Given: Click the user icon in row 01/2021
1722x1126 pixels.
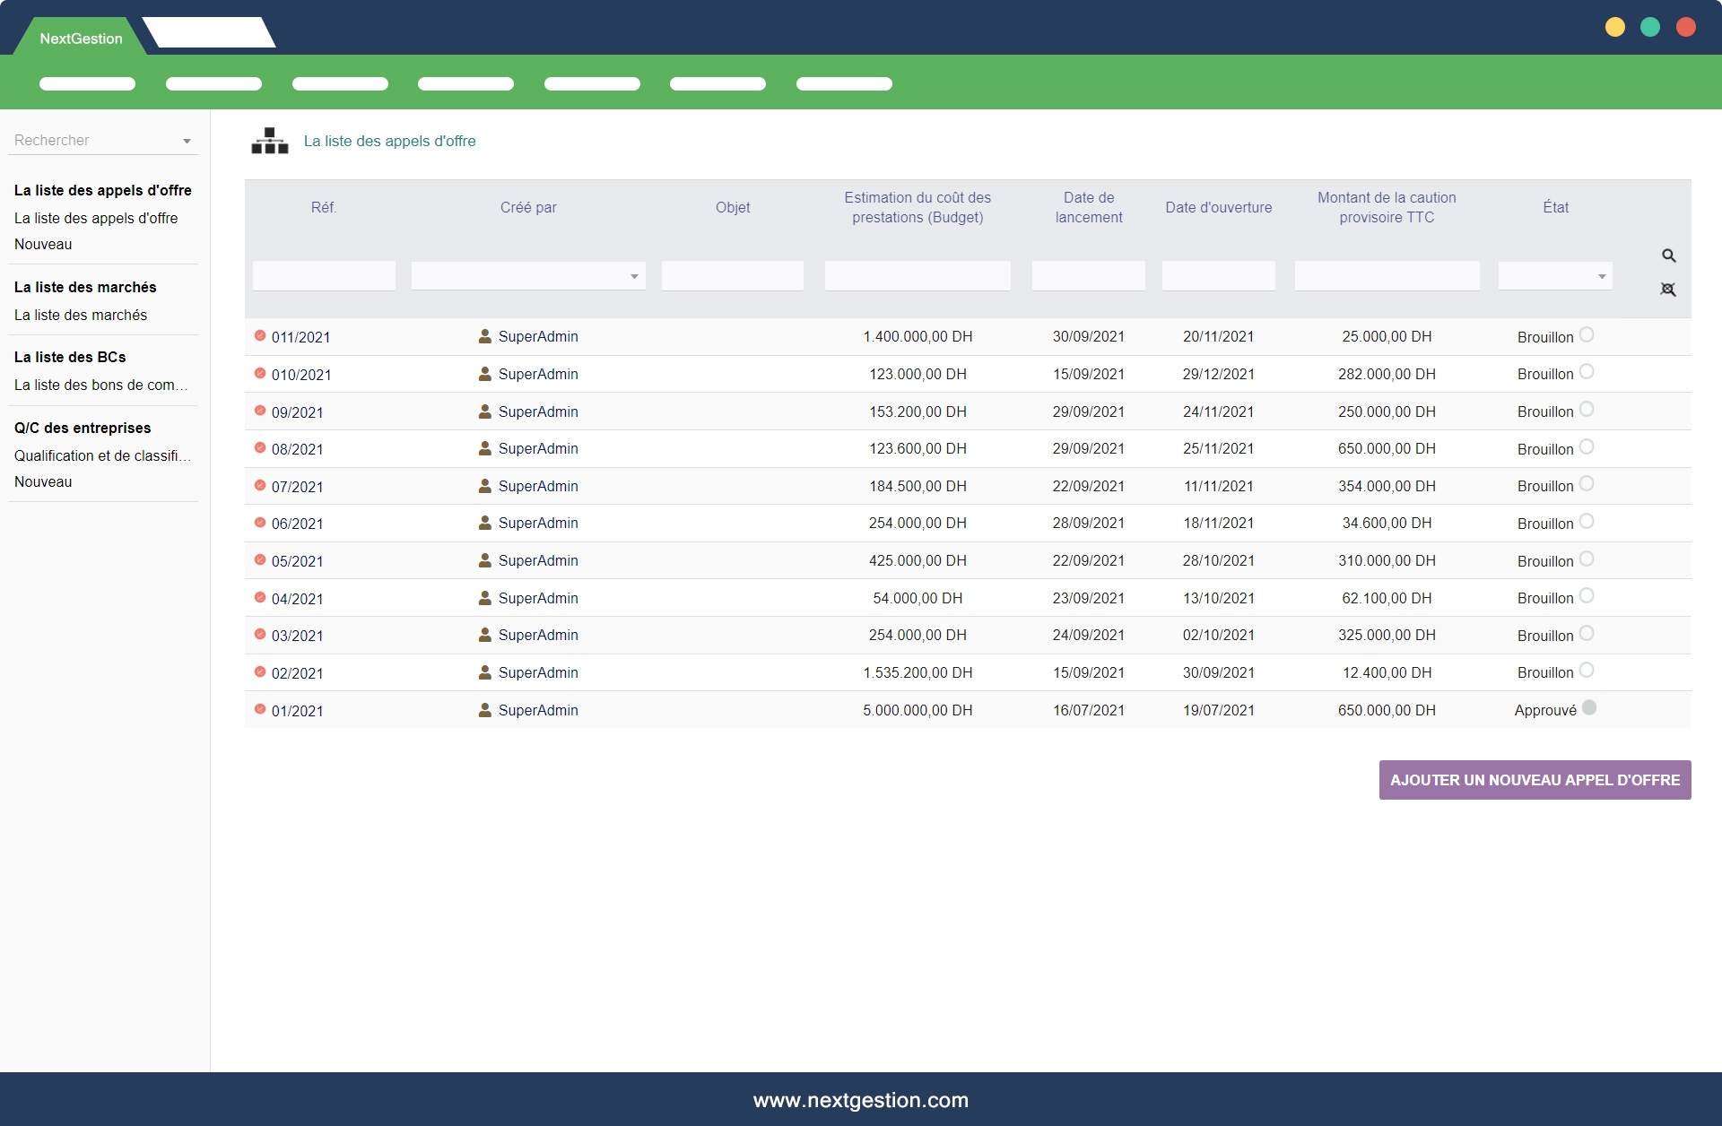Looking at the screenshot, I should 484,710.
